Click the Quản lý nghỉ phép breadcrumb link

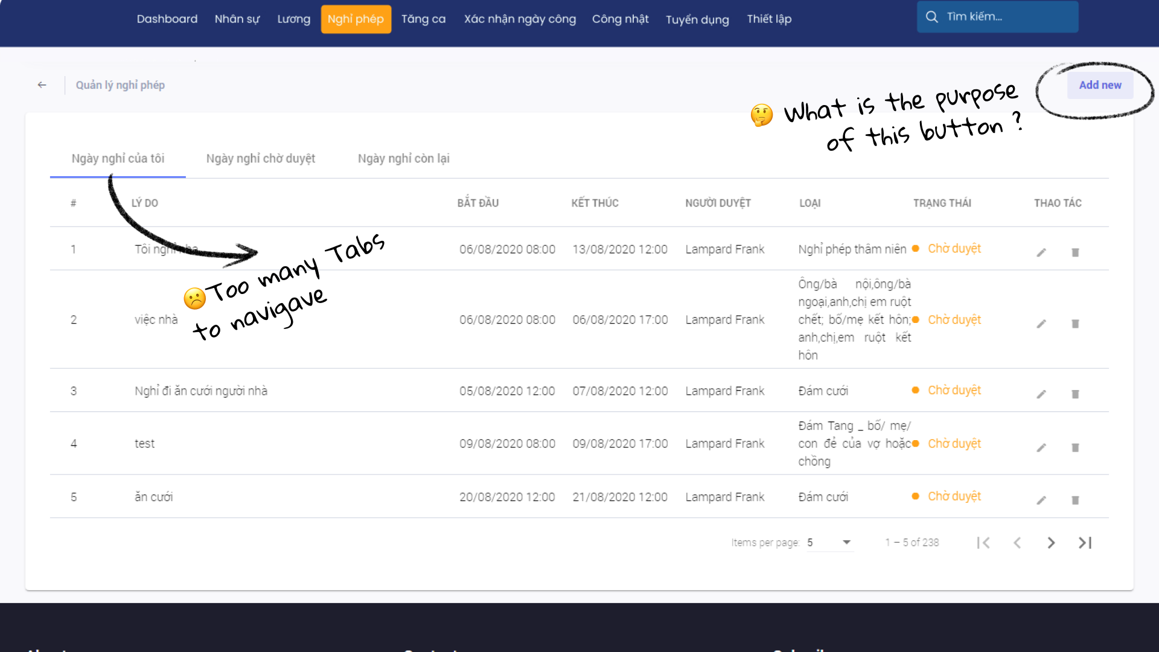click(120, 85)
